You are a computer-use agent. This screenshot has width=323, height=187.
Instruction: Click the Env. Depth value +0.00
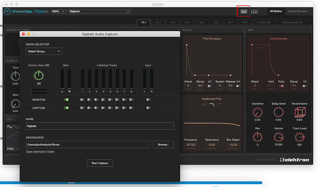tap(233, 145)
